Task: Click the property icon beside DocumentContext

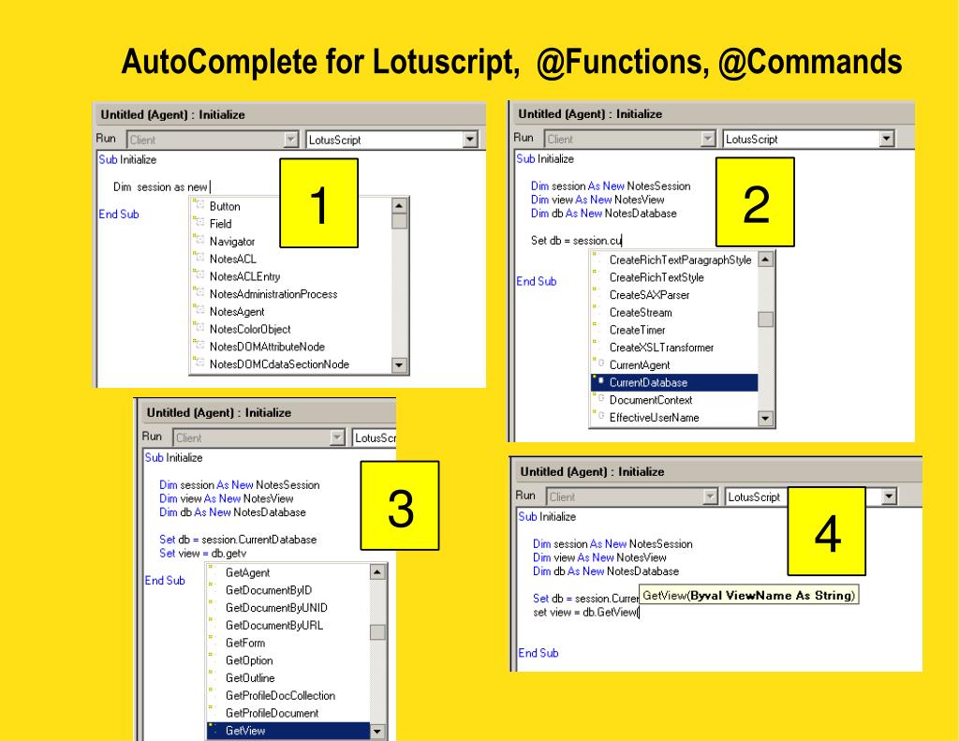Action: click(x=598, y=398)
